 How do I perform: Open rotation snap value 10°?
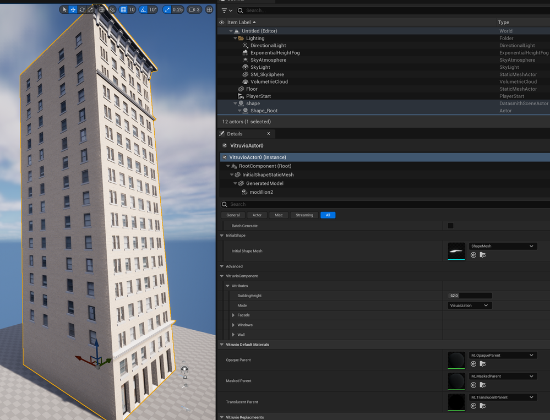point(153,9)
